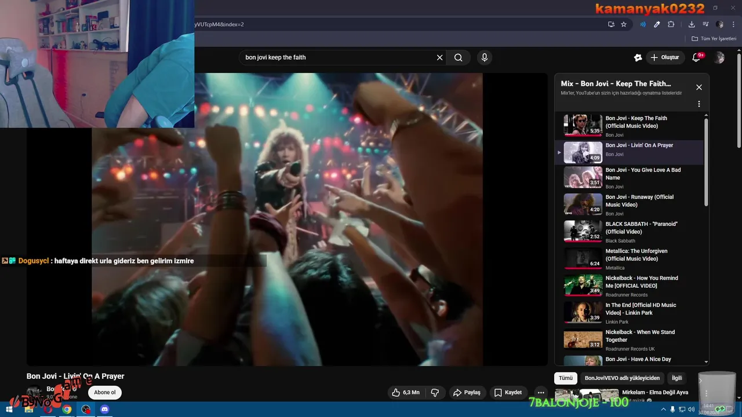Click the YouTube star badge icon

coord(638,57)
